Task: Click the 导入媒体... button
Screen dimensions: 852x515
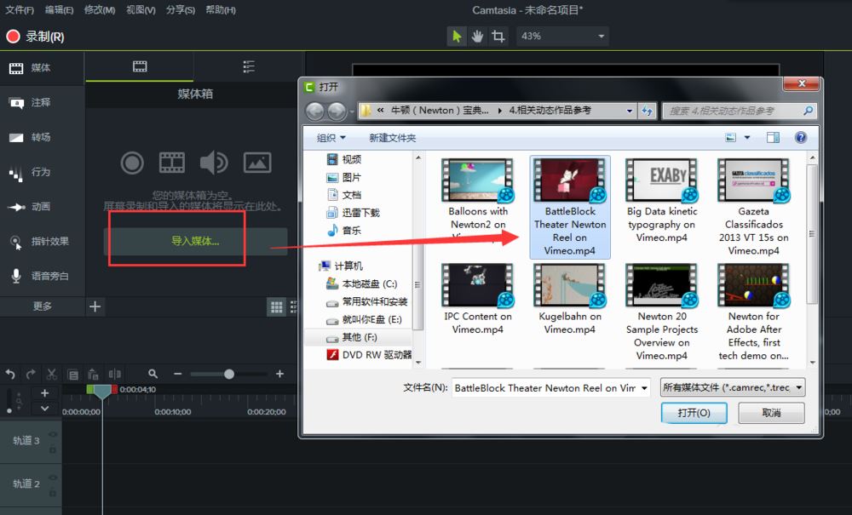Action: pos(195,241)
